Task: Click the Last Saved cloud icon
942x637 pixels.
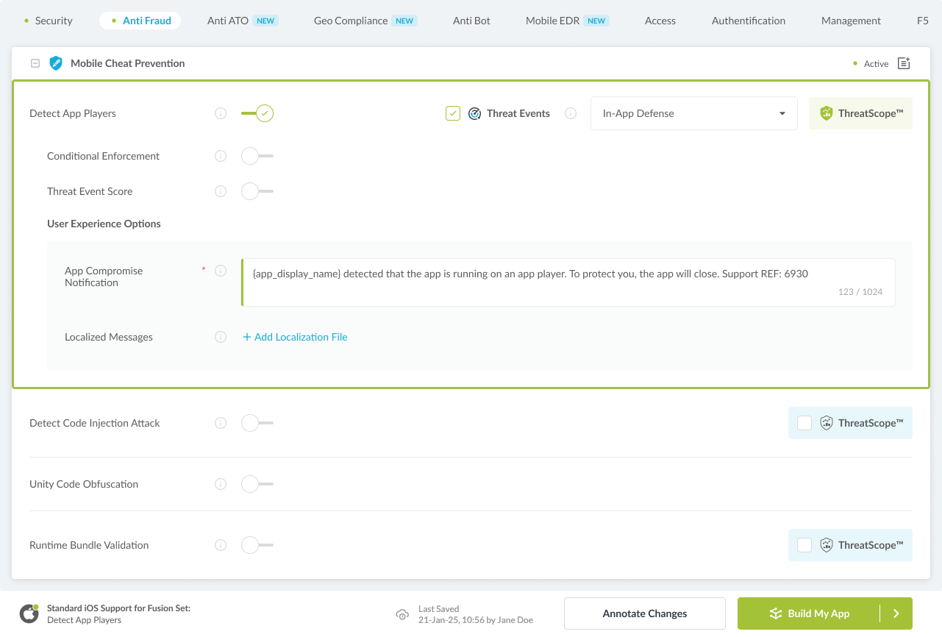Action: click(x=402, y=614)
